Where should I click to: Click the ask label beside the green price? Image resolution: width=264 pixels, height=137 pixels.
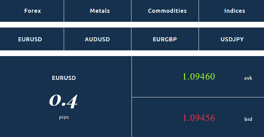248,78
